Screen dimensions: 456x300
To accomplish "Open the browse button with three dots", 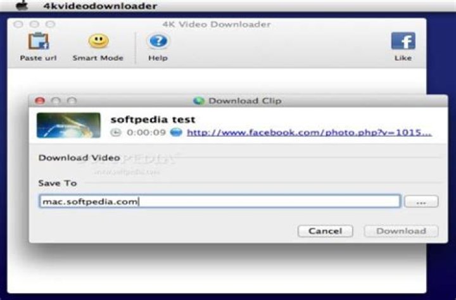I will point(421,201).
